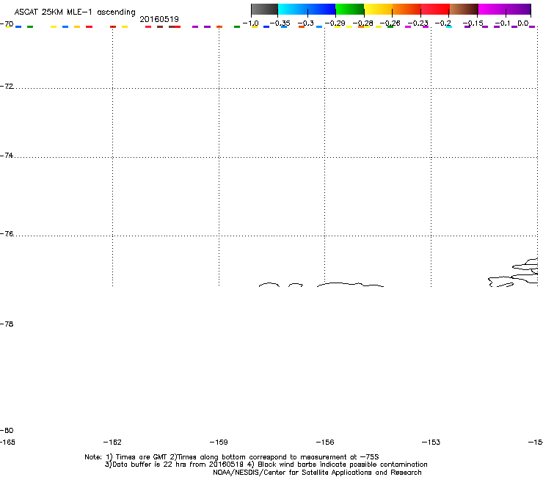Click the 'Times are GMT' note line
Image resolution: width=543 pixels, height=477 pixels.
232,457
